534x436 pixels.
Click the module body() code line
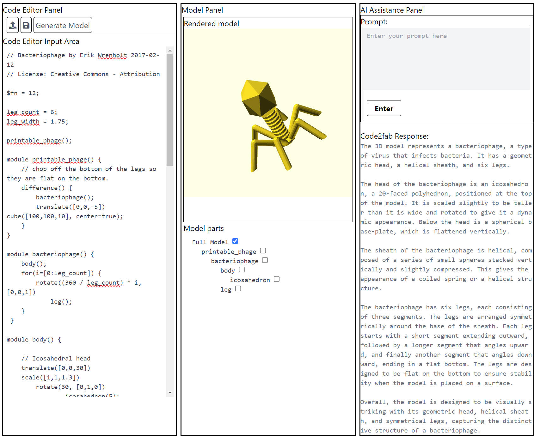pyautogui.click(x=34, y=340)
